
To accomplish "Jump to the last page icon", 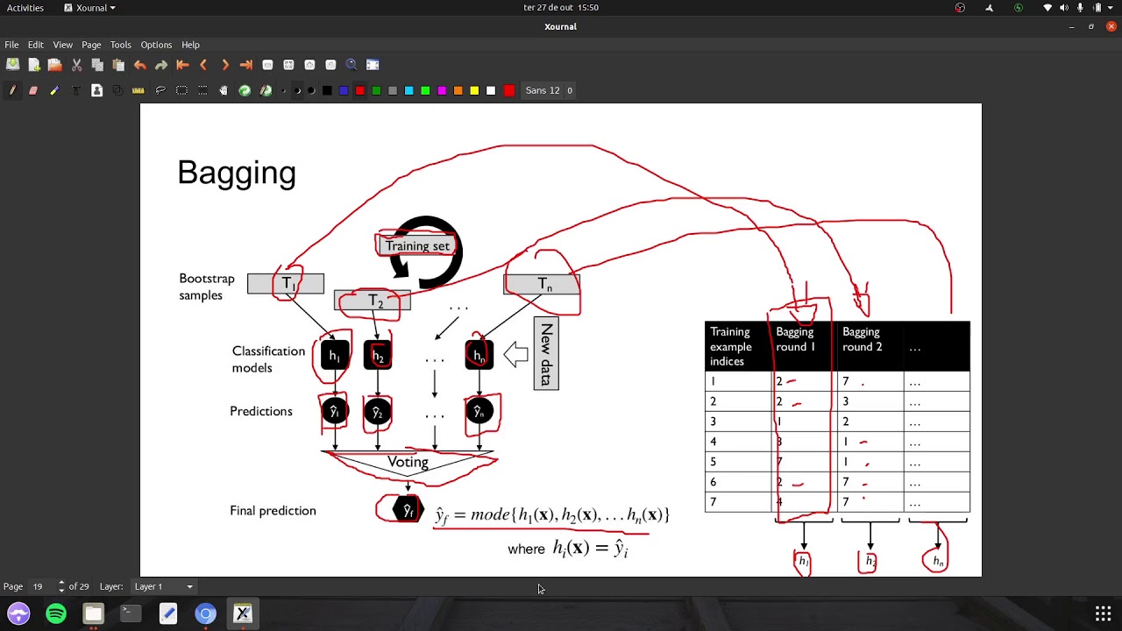I will (x=246, y=65).
